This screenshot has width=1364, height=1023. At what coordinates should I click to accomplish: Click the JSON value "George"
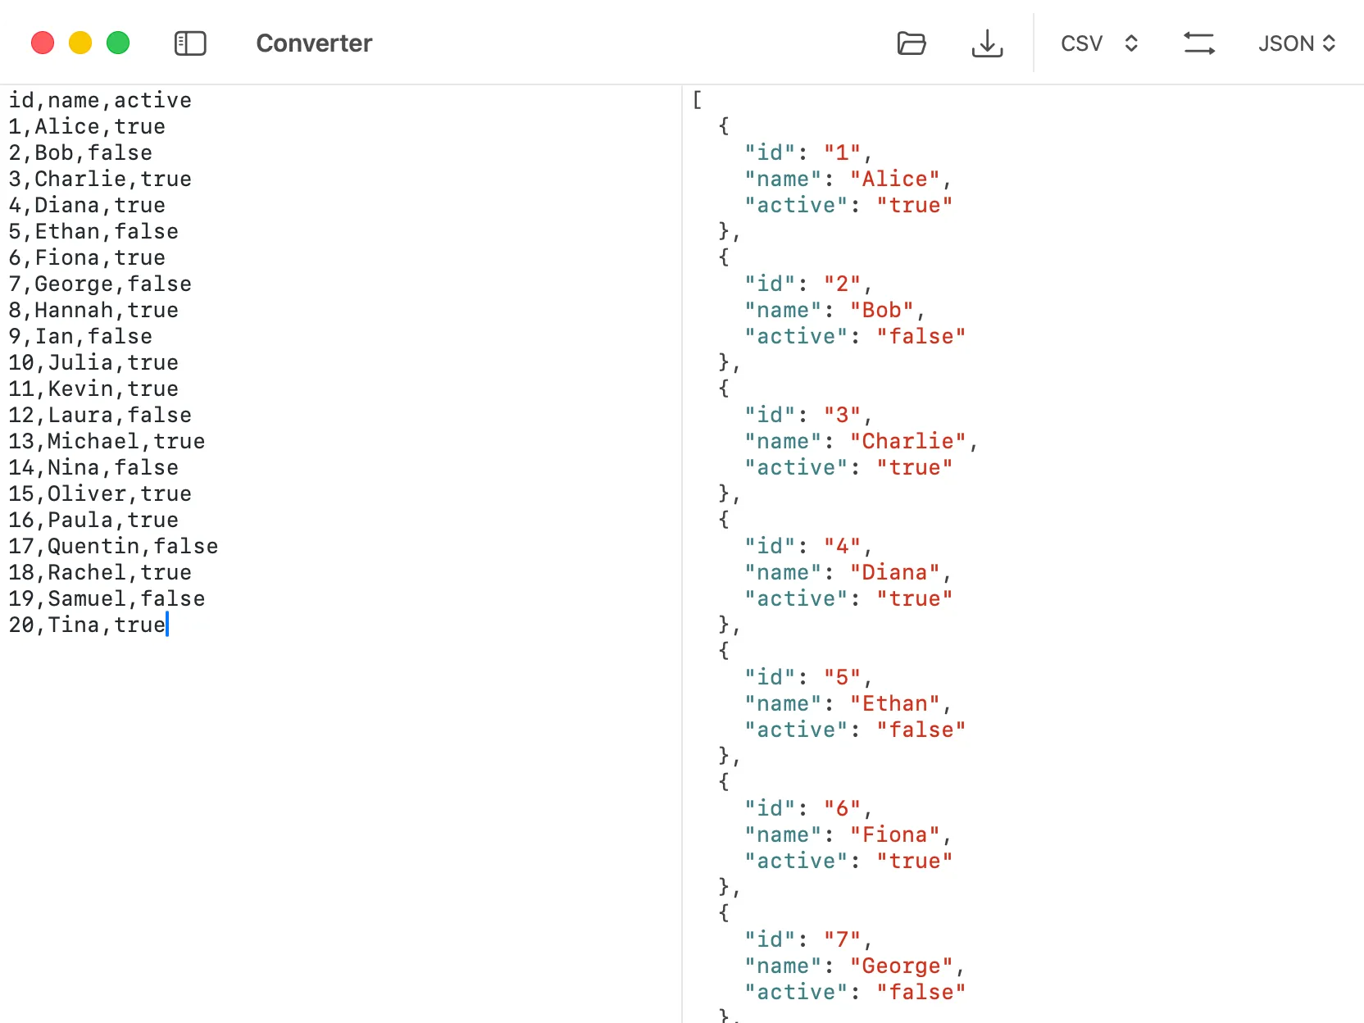tap(901, 966)
